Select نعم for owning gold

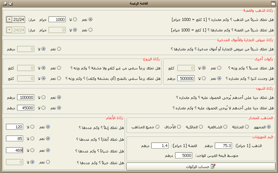[90, 19]
